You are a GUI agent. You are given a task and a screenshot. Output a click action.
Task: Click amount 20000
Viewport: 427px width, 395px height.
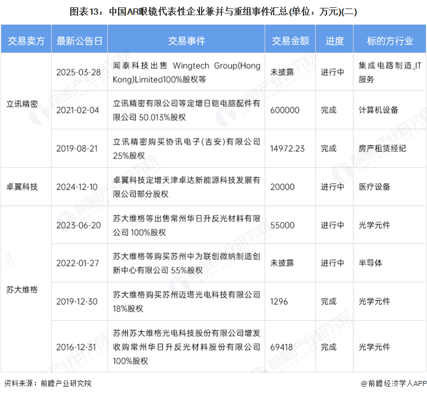point(283,187)
